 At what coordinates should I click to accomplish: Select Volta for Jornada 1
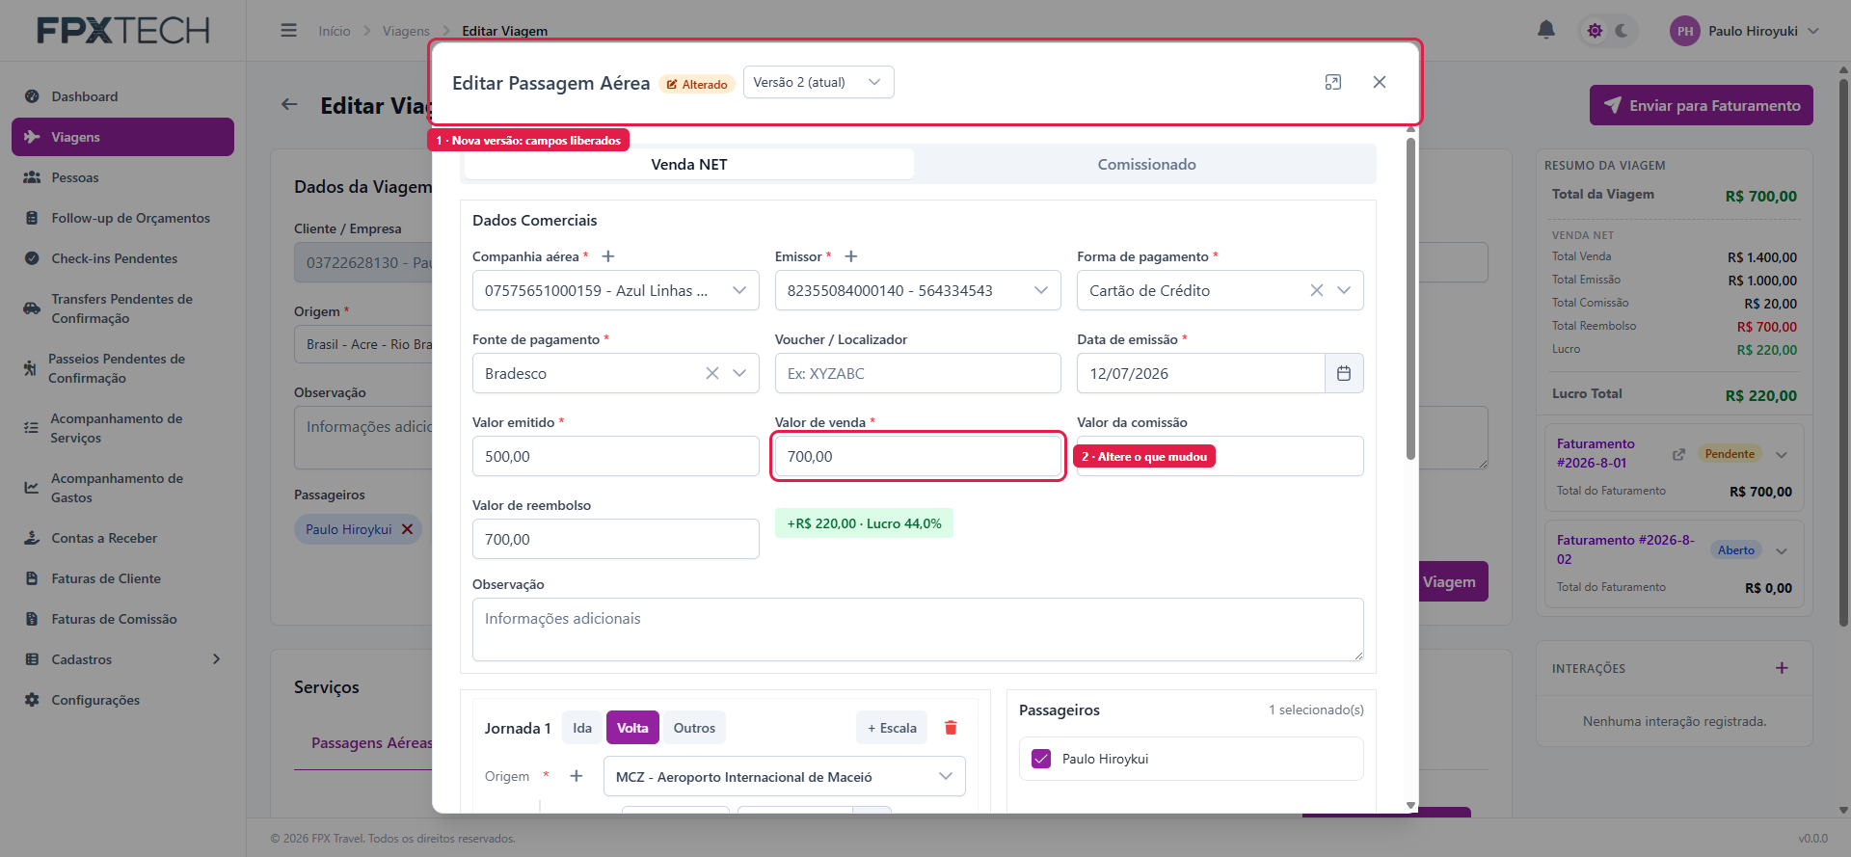coord(632,728)
